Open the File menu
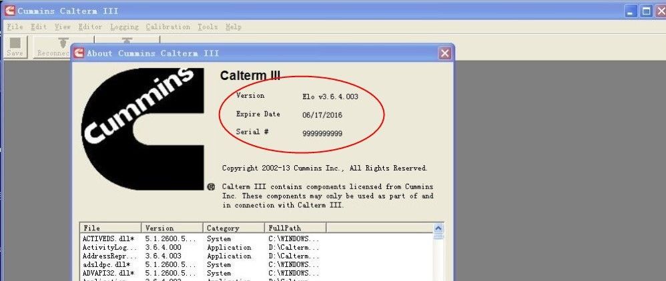This screenshot has height=281, width=666. click(x=15, y=27)
